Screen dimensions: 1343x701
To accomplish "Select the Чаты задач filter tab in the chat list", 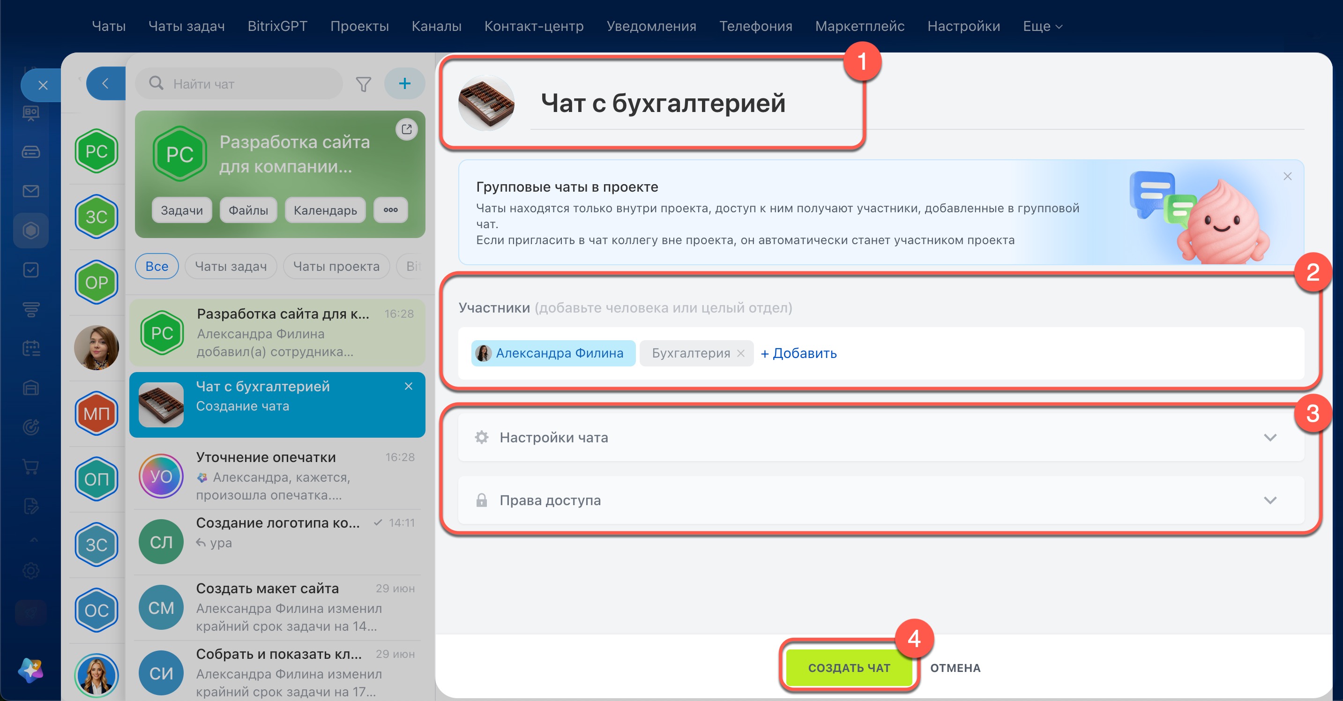I will (x=231, y=266).
